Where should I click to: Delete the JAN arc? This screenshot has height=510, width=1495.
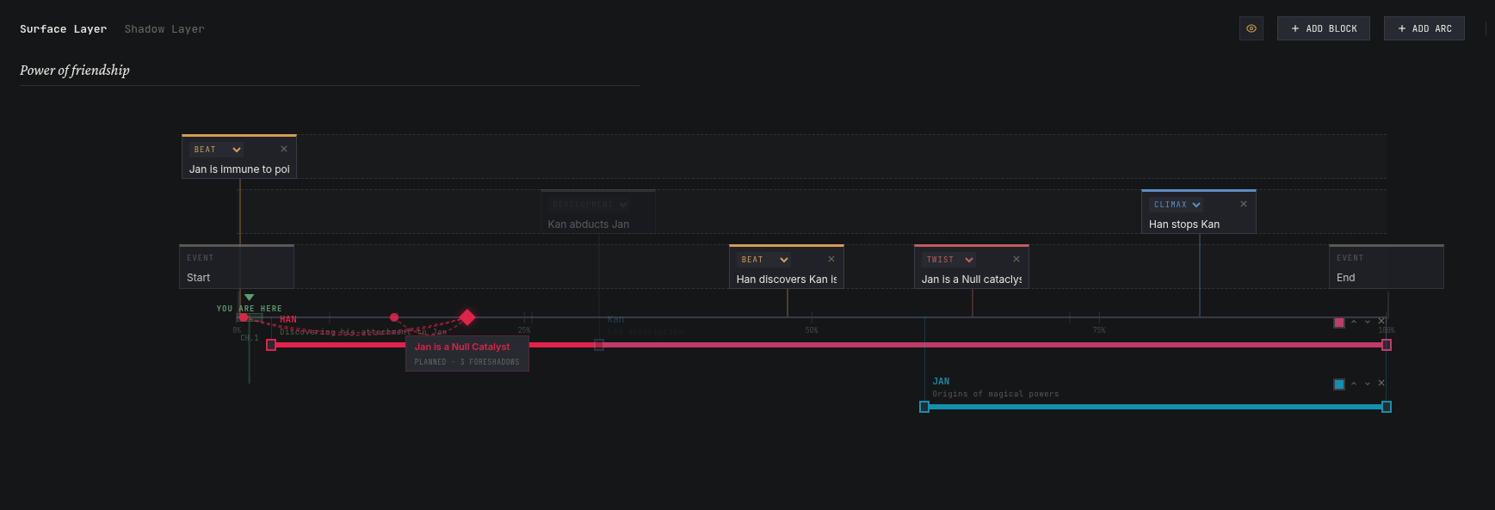(x=1381, y=384)
